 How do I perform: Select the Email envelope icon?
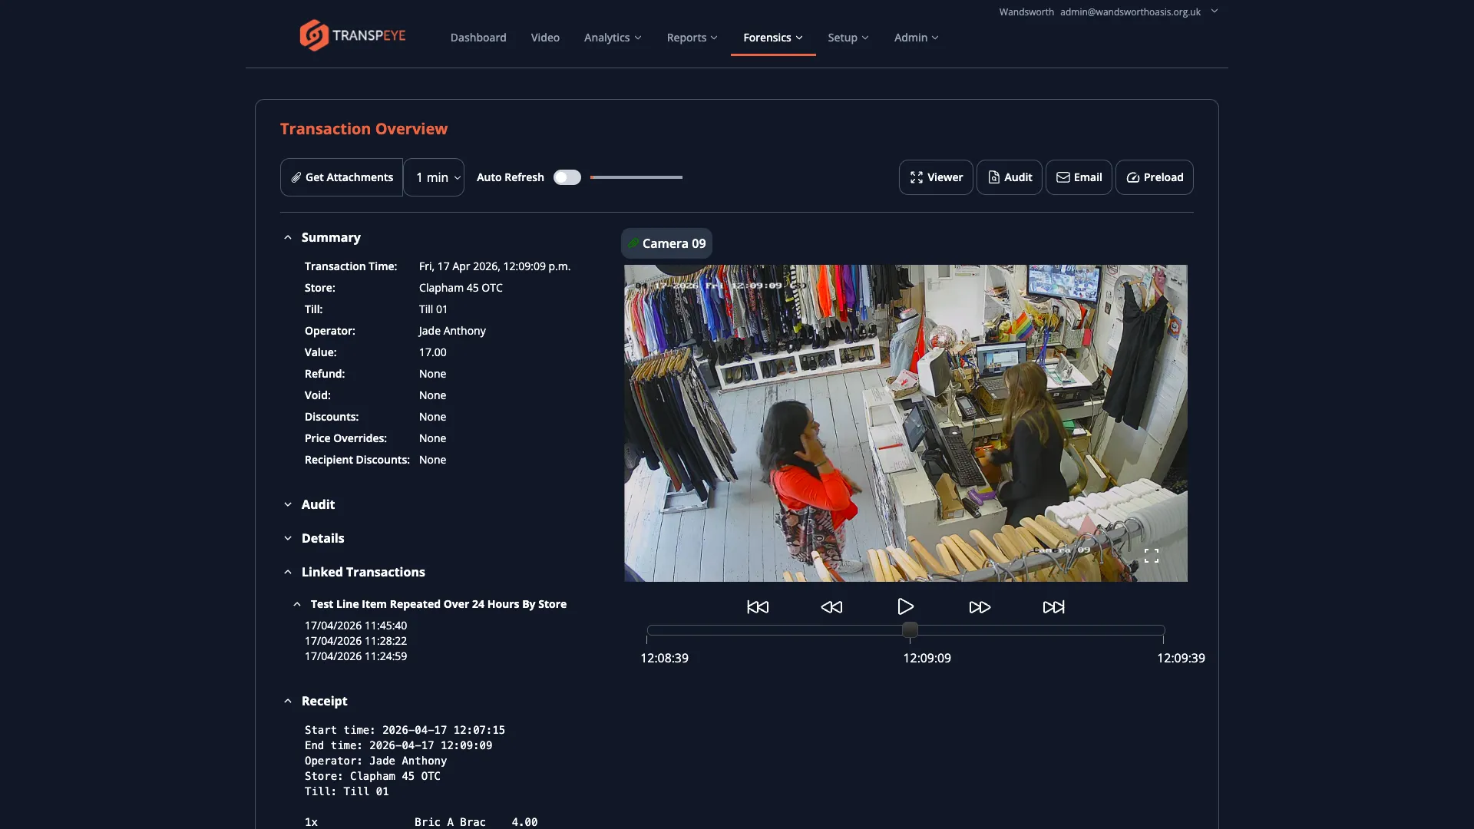tap(1063, 177)
